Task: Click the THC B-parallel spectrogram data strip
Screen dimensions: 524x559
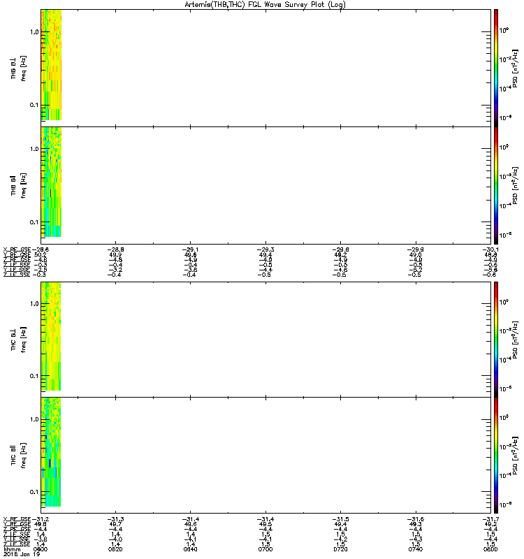Action: [x=51, y=452]
